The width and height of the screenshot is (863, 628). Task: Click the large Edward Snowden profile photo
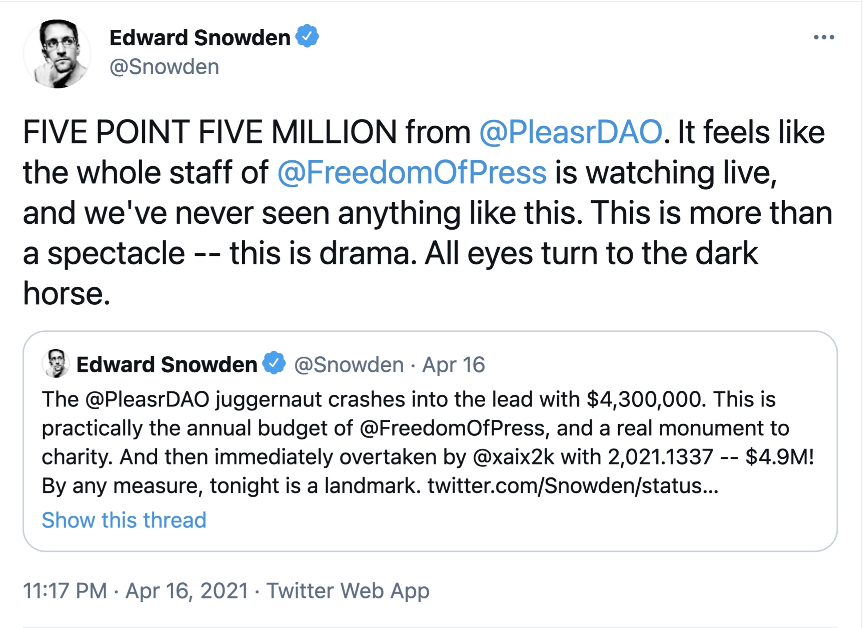click(x=57, y=54)
